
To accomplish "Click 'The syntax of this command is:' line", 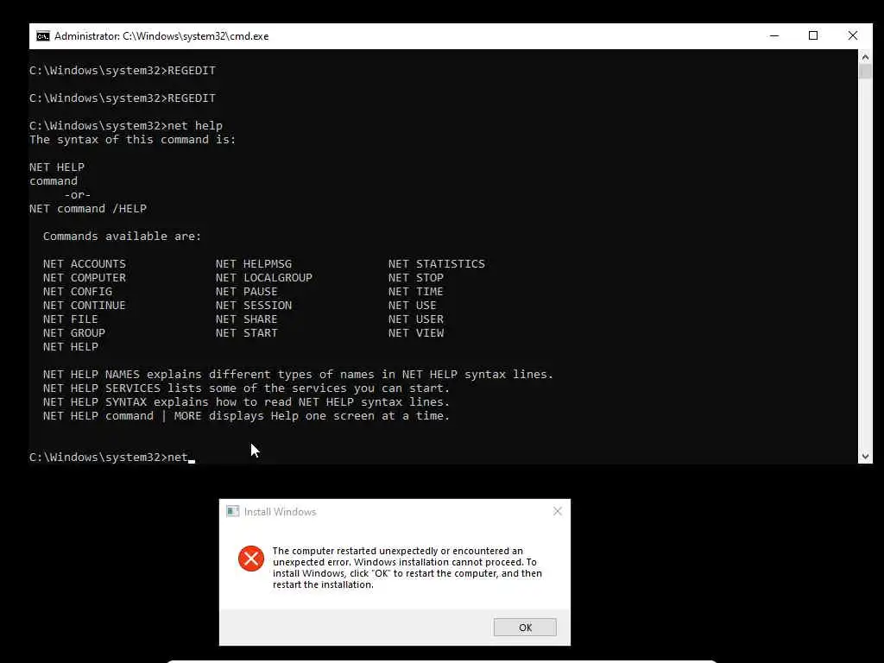I will tap(132, 140).
